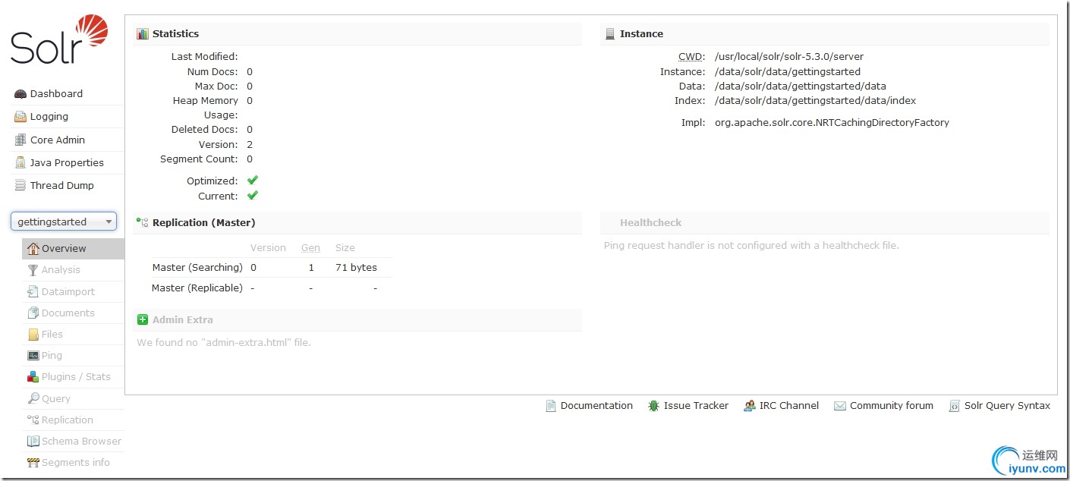Click the Segment Count label
This screenshot has height=481, width=1070.
tap(199, 159)
